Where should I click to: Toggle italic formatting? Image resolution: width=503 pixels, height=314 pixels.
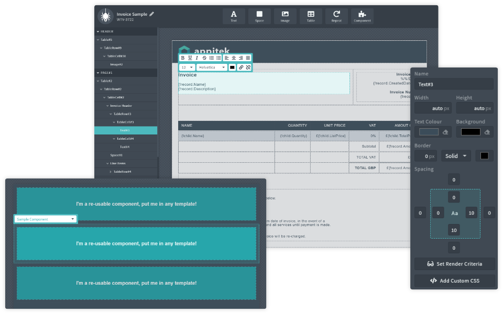click(197, 58)
